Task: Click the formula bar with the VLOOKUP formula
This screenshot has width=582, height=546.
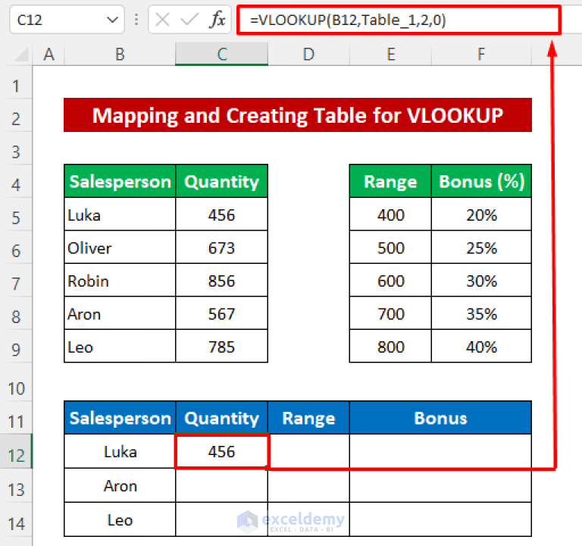Action: click(x=399, y=20)
